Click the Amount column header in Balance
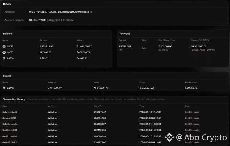 point(44,40)
